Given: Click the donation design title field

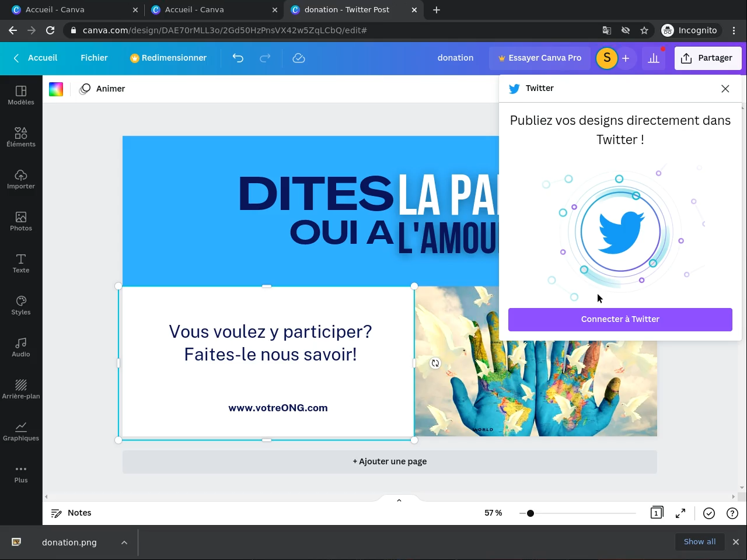Looking at the screenshot, I should pos(456,58).
